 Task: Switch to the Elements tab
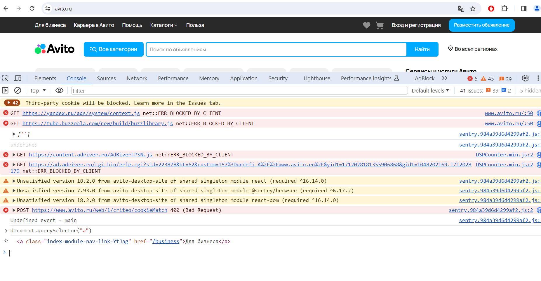click(45, 78)
